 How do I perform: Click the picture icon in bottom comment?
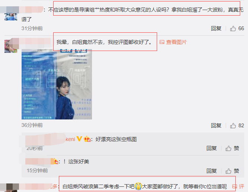pos(235,186)
